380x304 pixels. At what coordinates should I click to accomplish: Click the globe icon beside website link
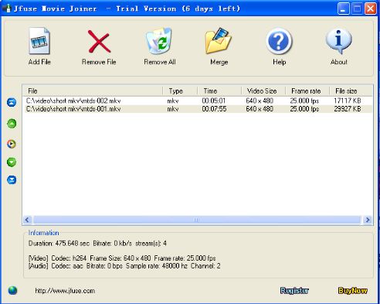pos(12,291)
